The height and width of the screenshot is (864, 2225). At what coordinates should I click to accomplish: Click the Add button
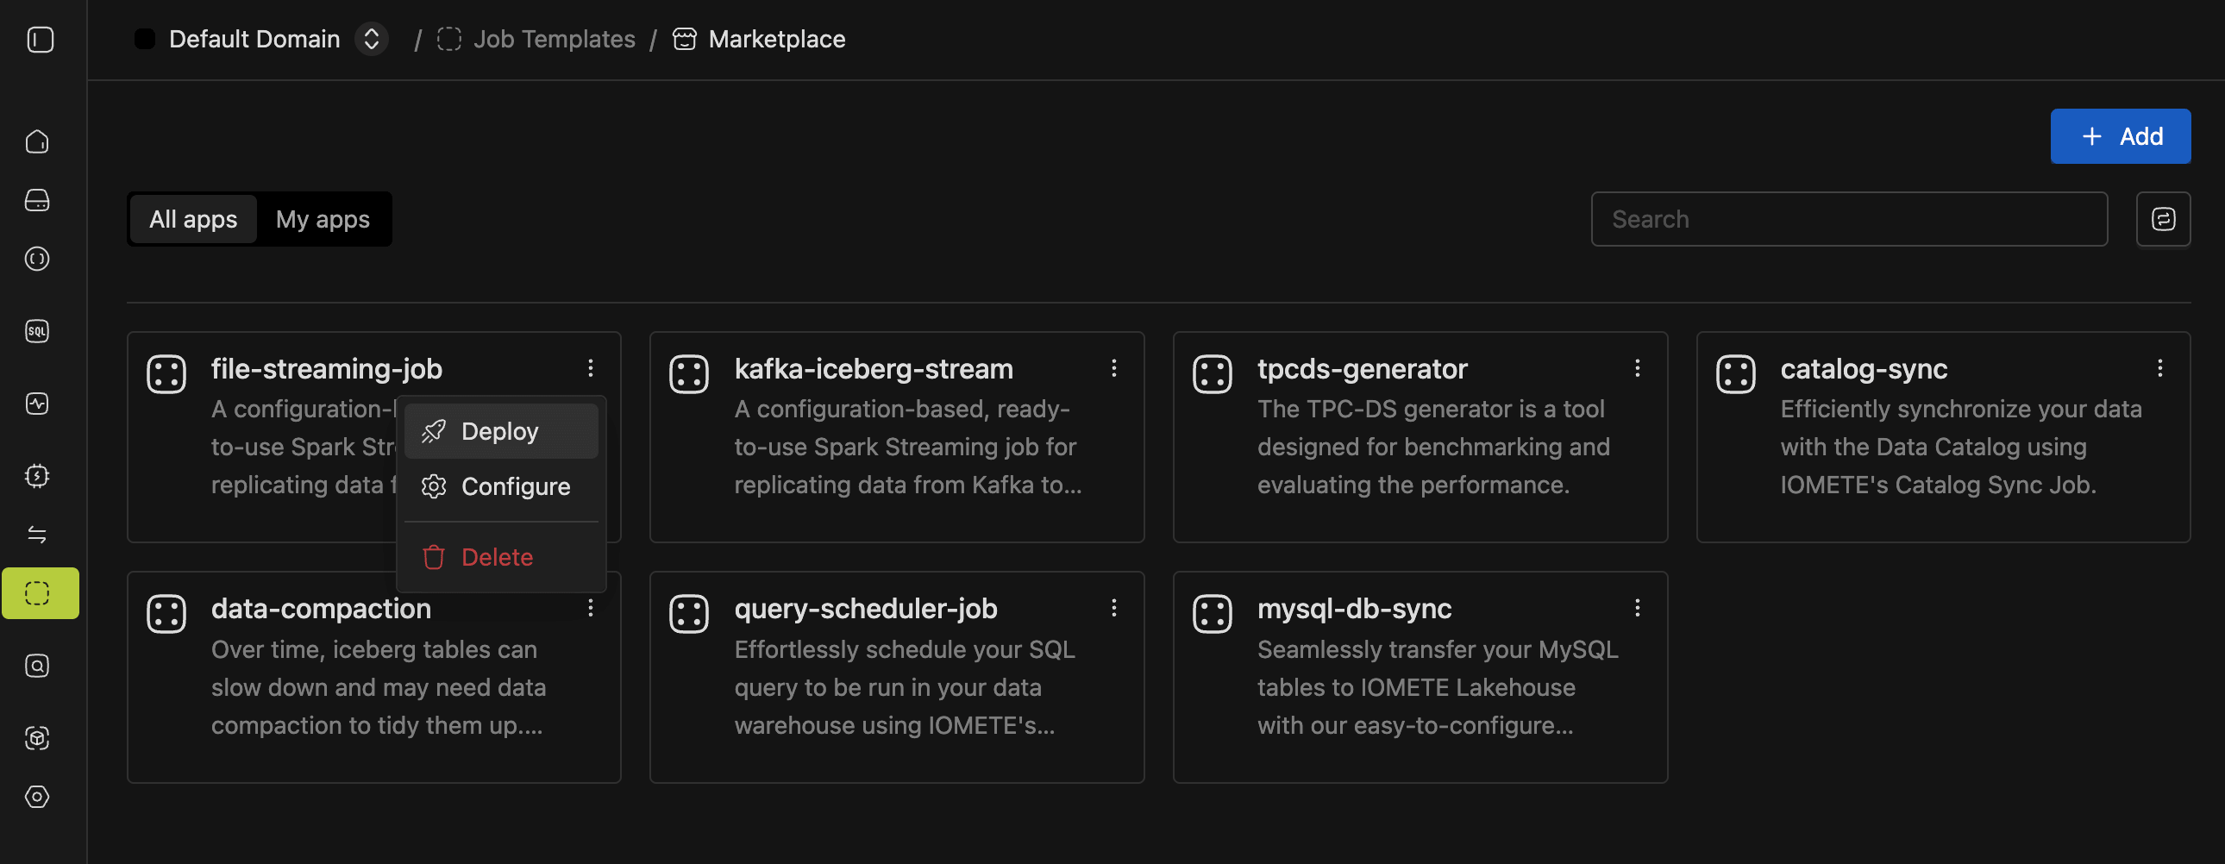[x=2121, y=136]
